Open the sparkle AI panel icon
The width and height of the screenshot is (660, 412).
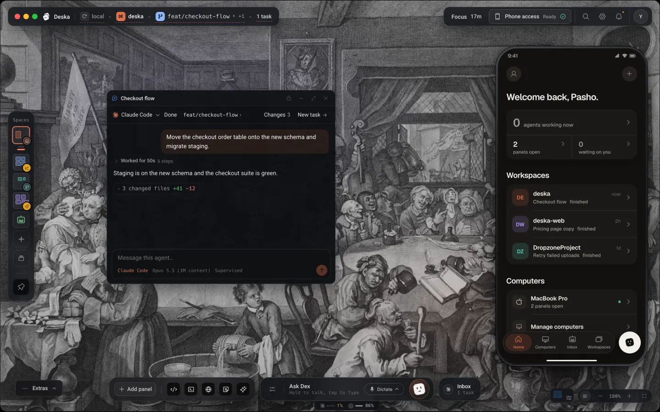243,389
